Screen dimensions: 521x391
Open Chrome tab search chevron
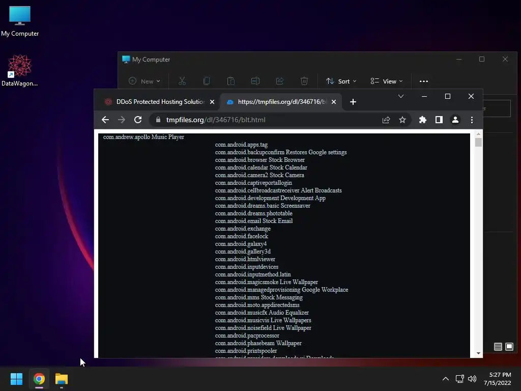401,96
